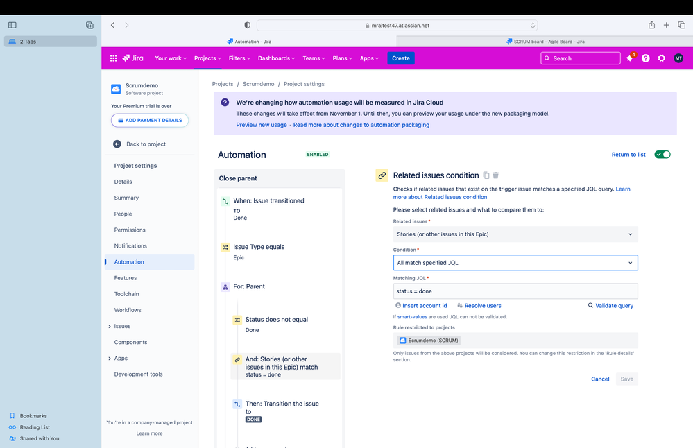This screenshot has height=448, width=693.
Task: Open the Related issues dropdown
Action: coord(515,234)
